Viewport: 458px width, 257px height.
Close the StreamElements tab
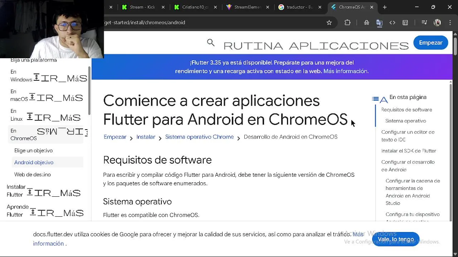(x=268, y=7)
